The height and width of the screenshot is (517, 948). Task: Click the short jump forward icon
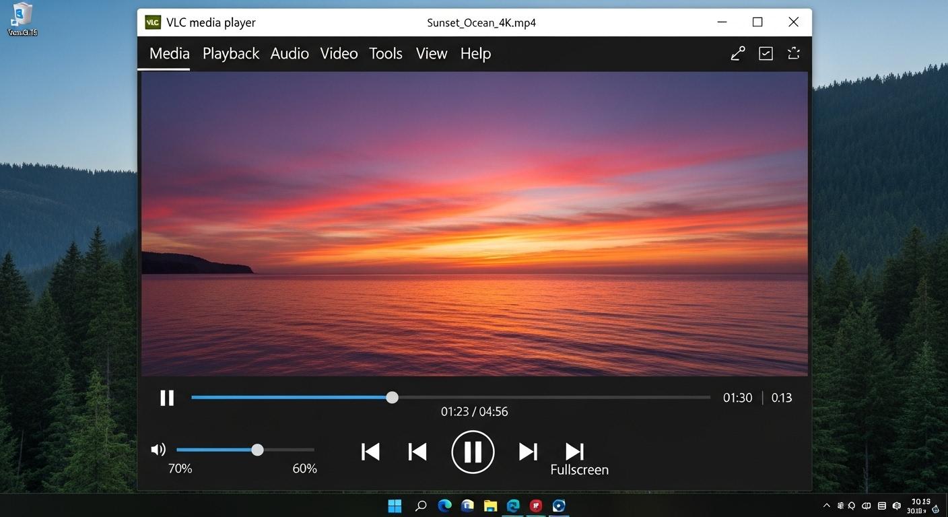point(527,452)
